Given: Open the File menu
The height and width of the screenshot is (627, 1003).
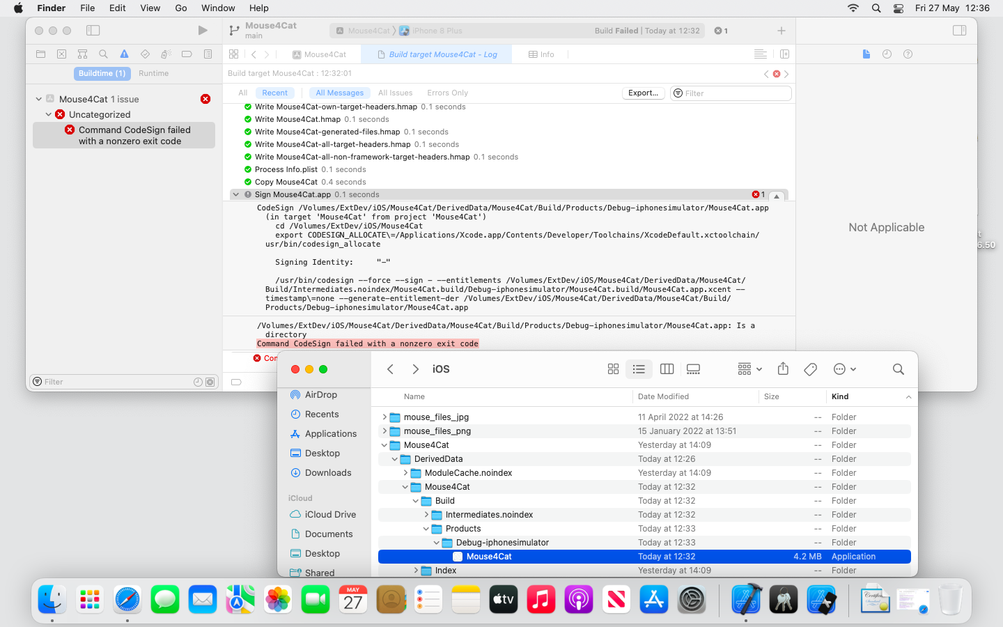Looking at the screenshot, I should tap(87, 8).
